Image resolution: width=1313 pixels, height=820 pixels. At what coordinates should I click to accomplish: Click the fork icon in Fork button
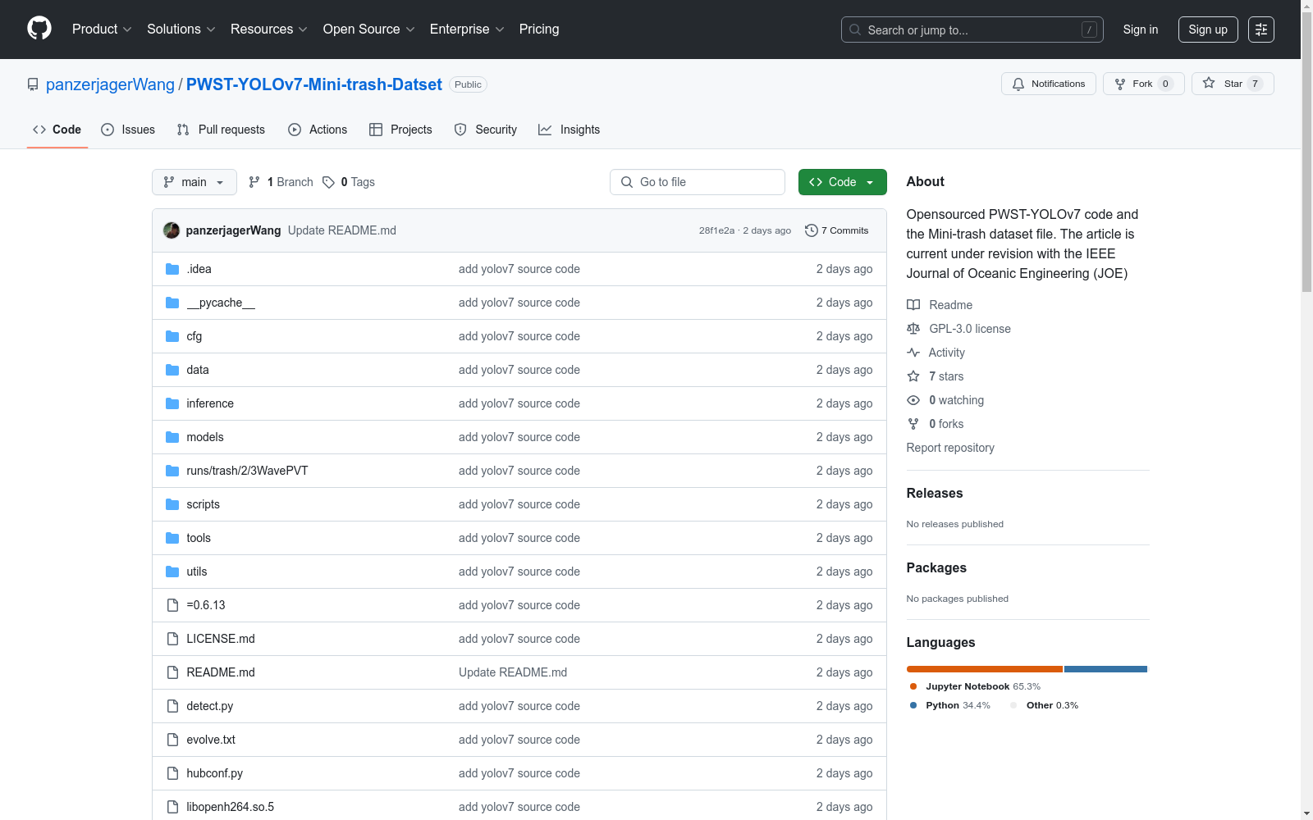tap(1120, 84)
